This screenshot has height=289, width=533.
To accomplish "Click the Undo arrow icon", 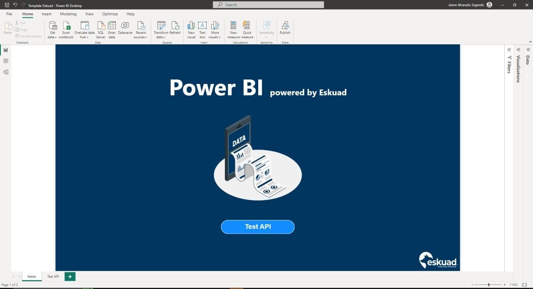I will [15, 5].
